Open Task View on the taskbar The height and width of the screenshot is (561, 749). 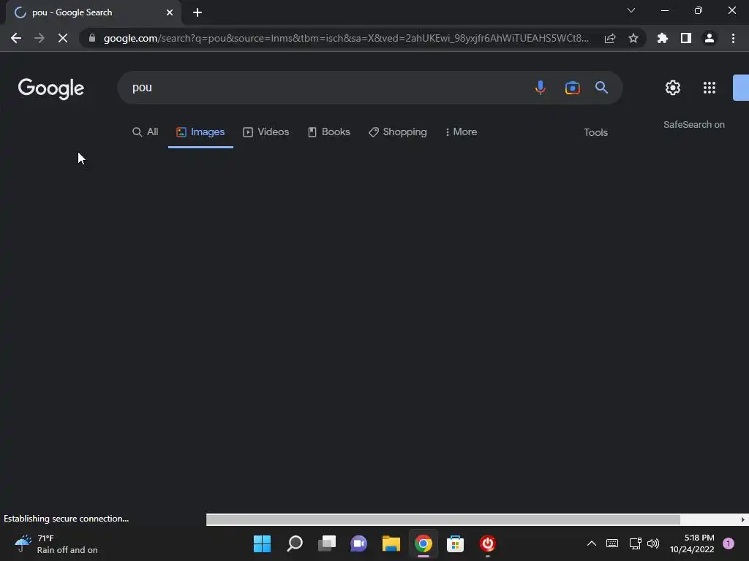327,543
